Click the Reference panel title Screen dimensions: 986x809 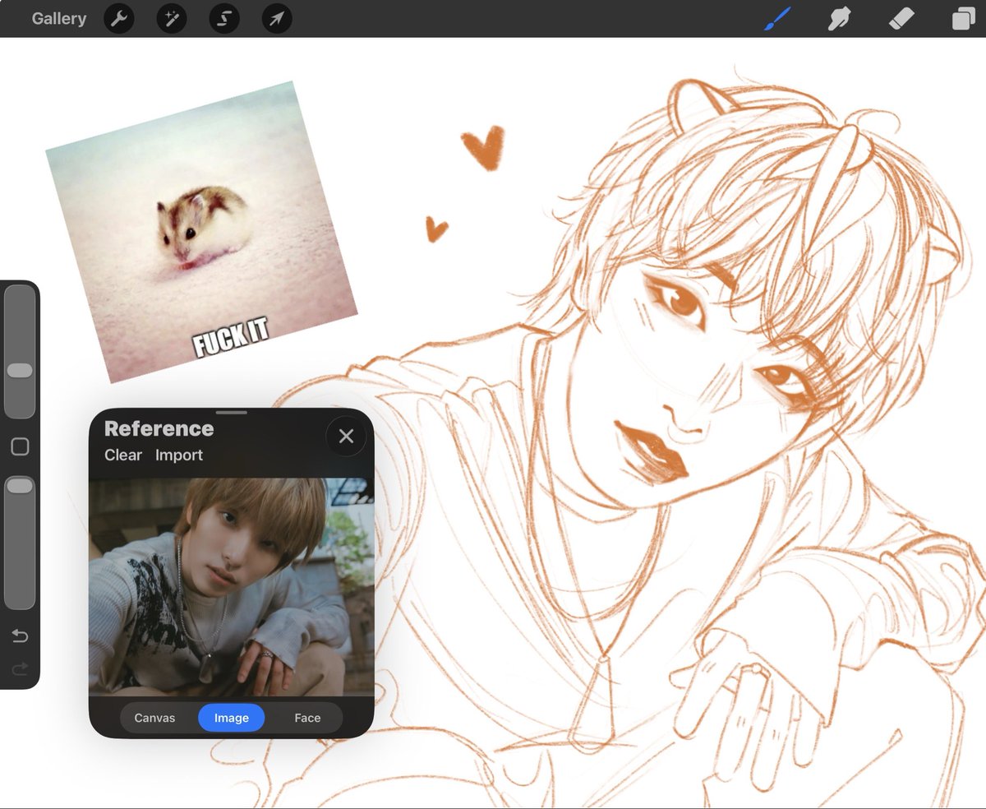tap(159, 428)
